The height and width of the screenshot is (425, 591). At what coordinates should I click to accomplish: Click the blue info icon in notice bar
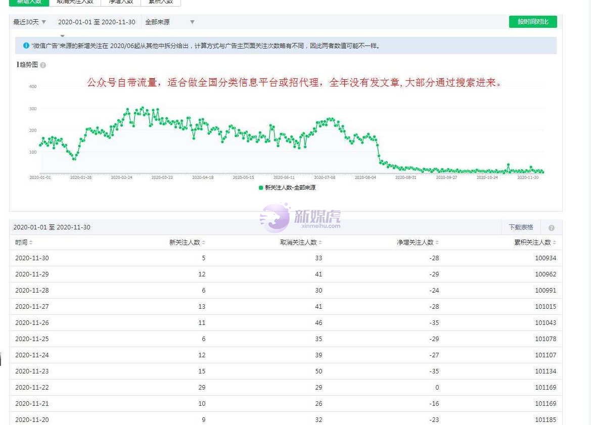26,45
